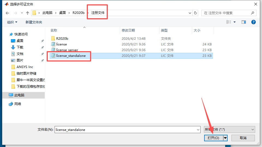Click the search magnifier icon

point(252,13)
